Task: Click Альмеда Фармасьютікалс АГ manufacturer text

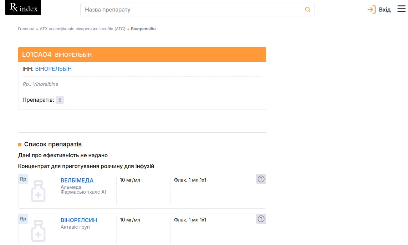Action: (x=84, y=189)
